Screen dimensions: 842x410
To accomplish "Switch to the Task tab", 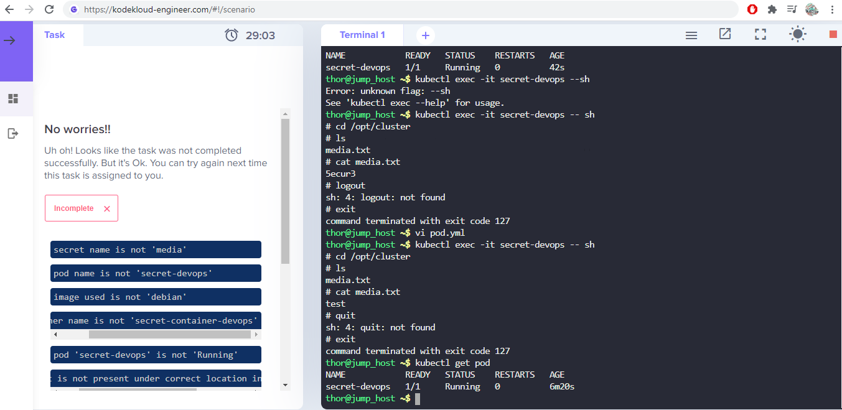I will coord(55,35).
